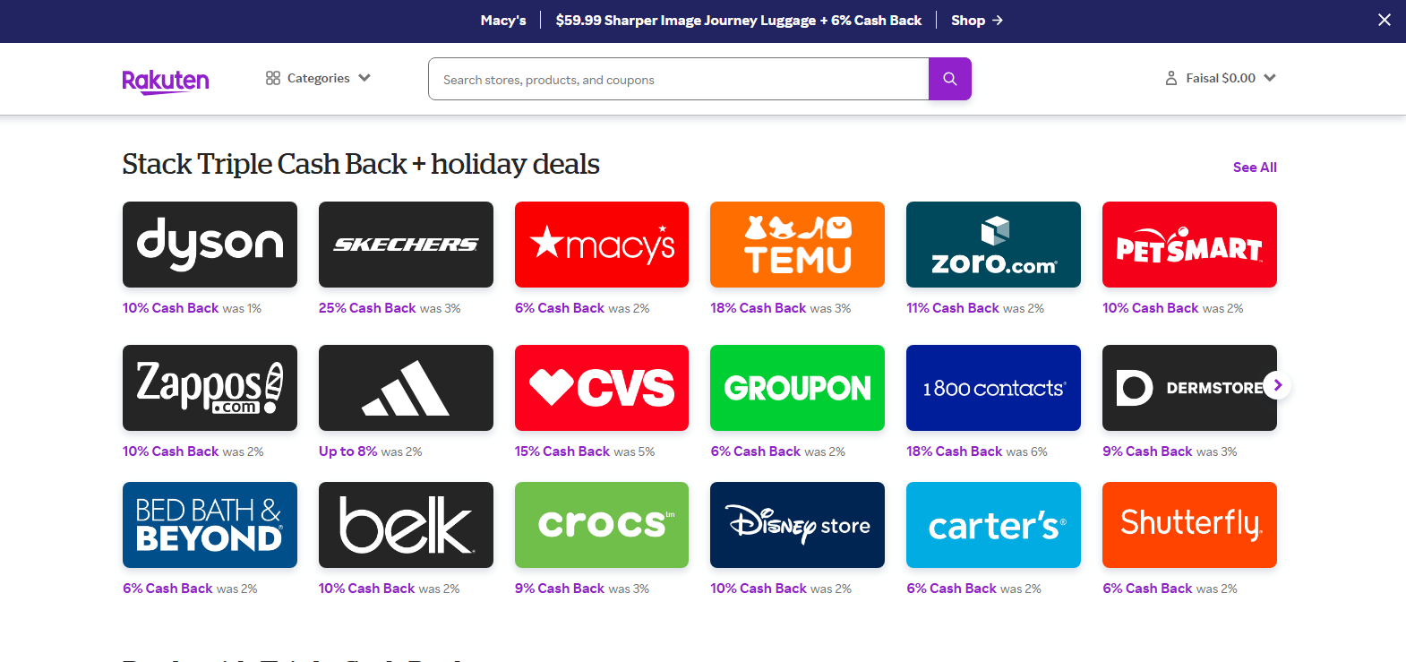
Task: Focus the search stores and products field
Action: (679, 79)
